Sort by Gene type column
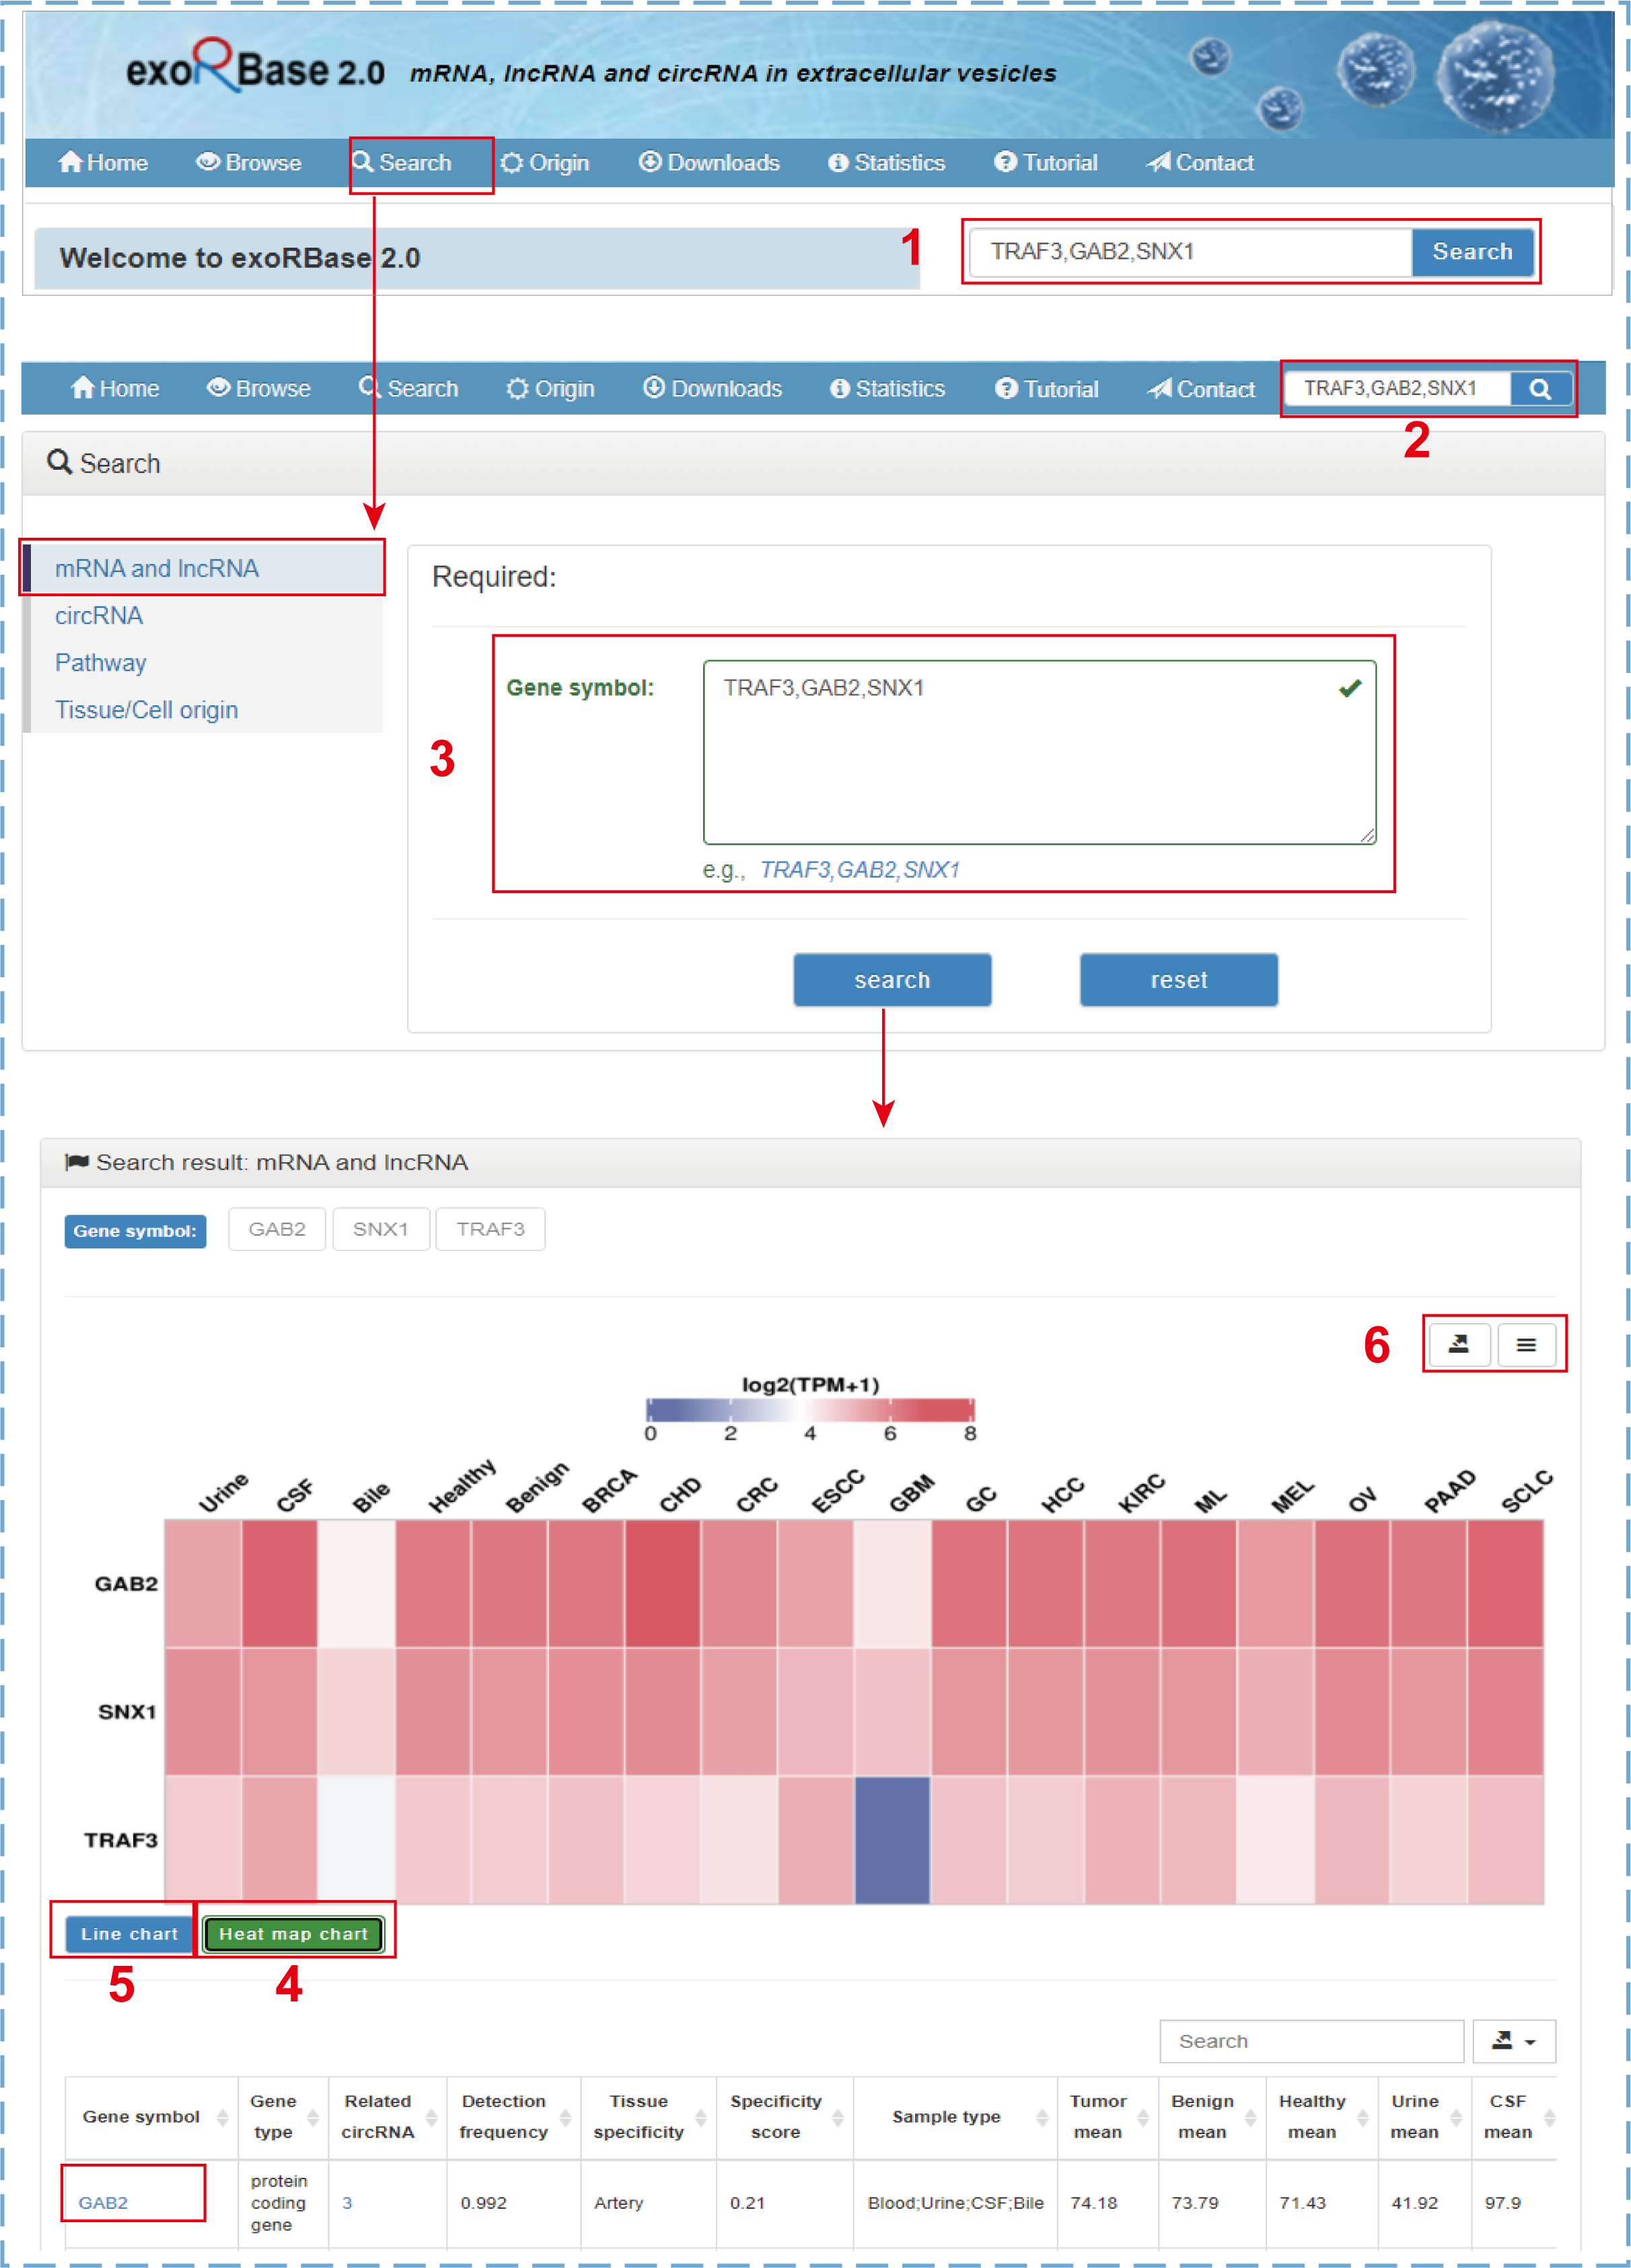The width and height of the screenshot is (1631, 2268). (x=283, y=2116)
